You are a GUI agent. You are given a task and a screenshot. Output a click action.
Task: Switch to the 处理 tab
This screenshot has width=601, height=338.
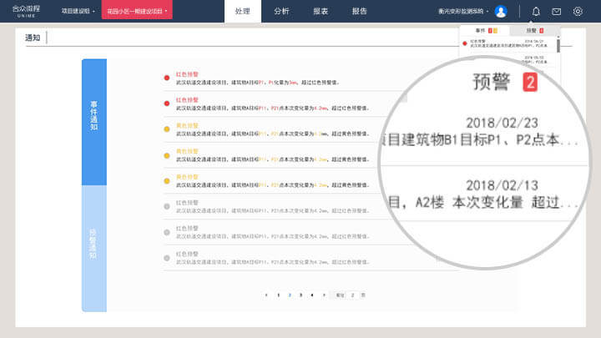point(242,12)
